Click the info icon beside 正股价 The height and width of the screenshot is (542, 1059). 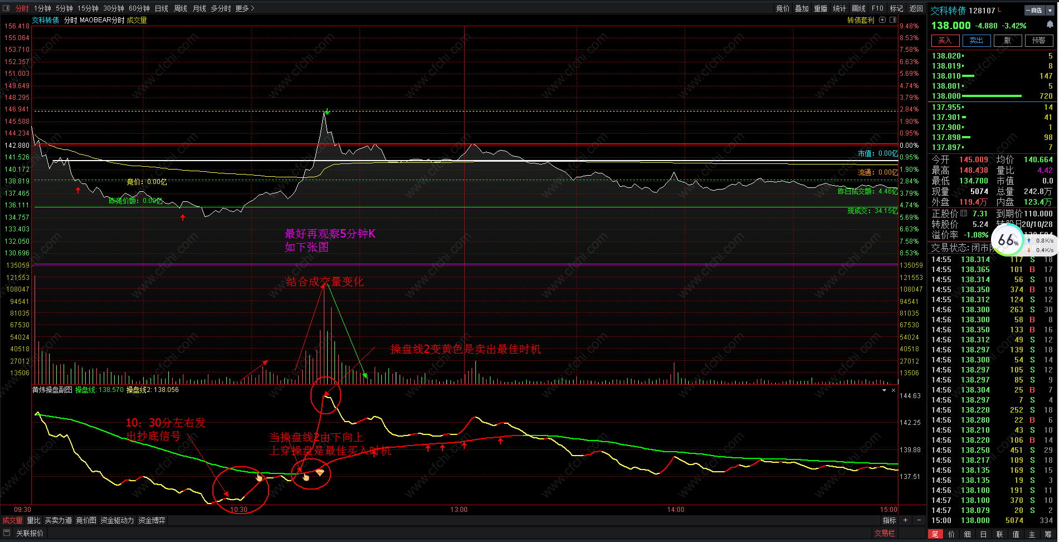click(964, 213)
